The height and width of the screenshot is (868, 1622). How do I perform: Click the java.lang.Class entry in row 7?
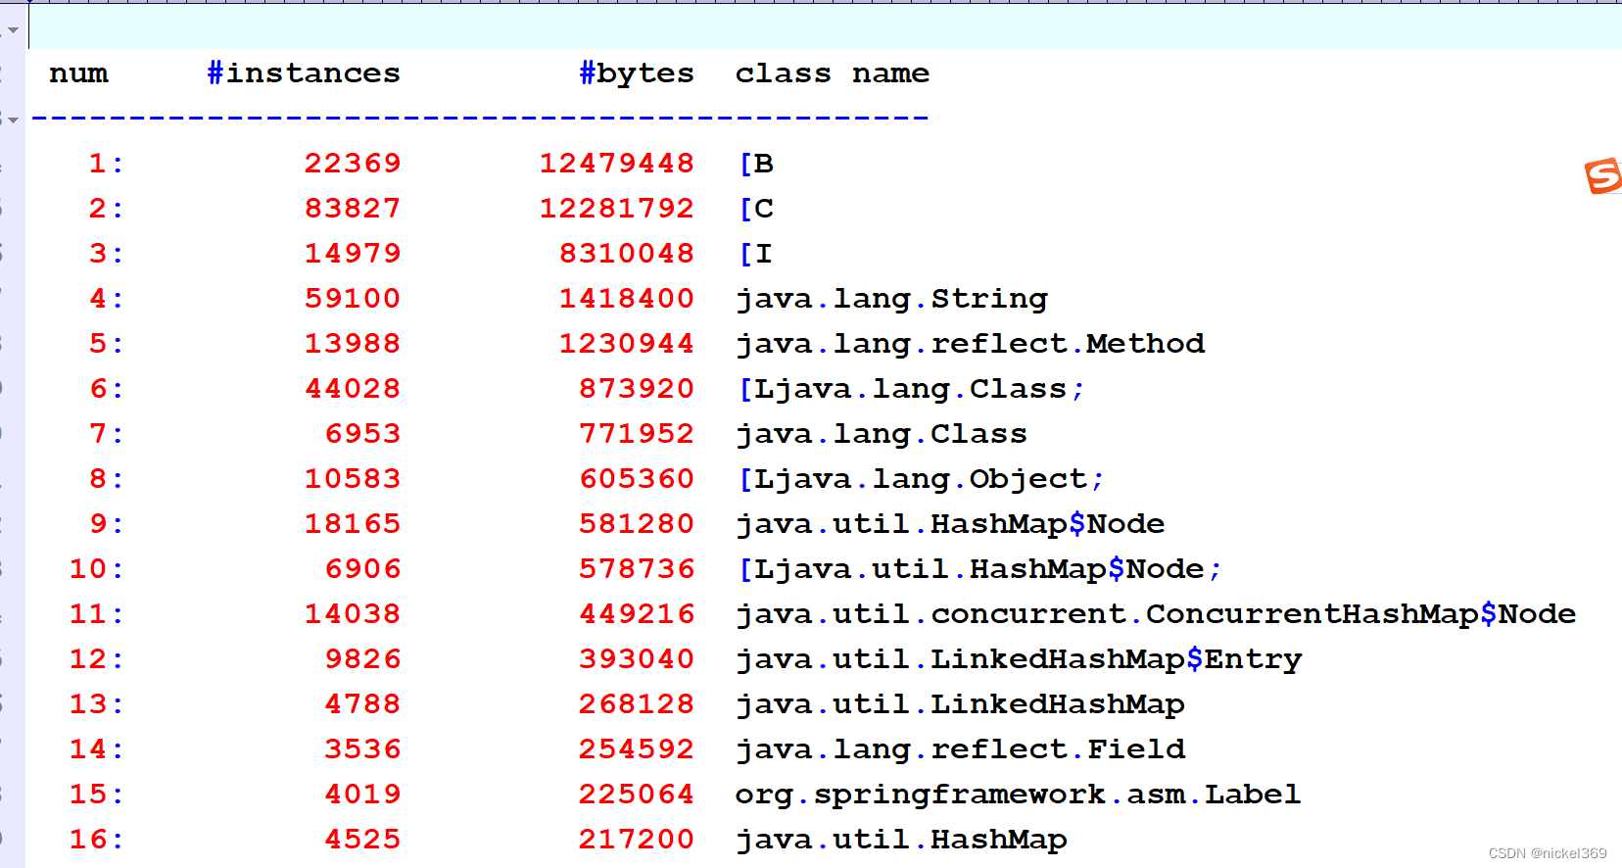(882, 434)
